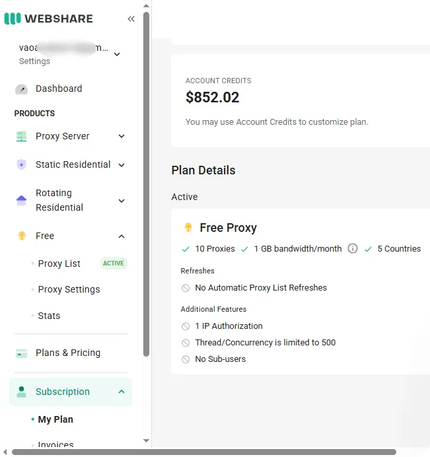Open Stats under Free
The width and height of the screenshot is (430, 457).
click(49, 316)
